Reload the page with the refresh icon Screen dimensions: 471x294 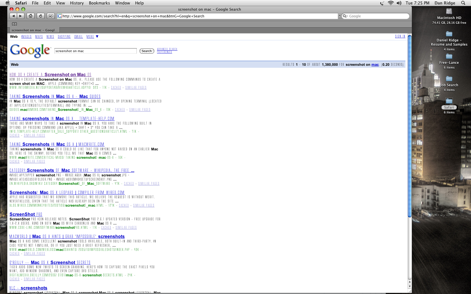(41, 16)
